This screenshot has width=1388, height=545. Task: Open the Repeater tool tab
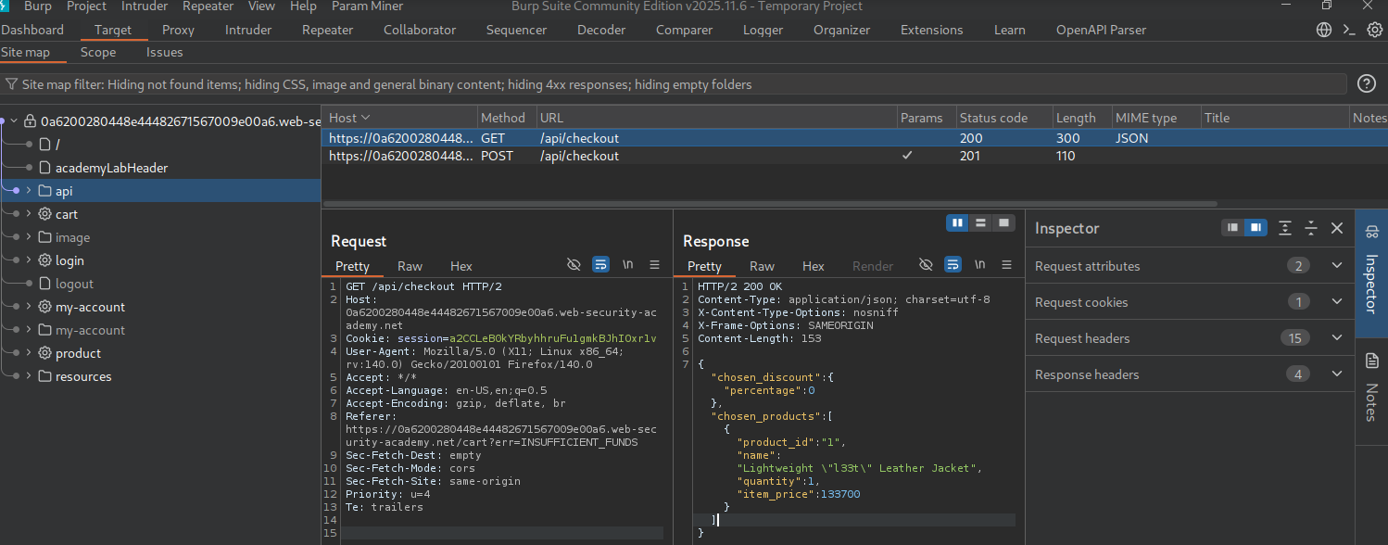tap(327, 30)
